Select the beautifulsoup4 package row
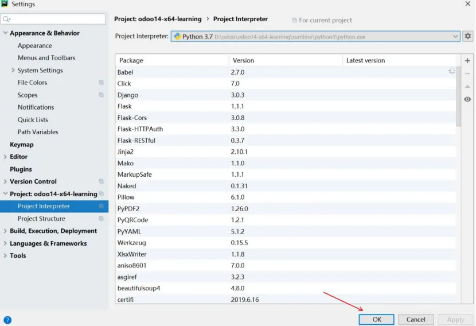476x326 pixels. pyautogui.click(x=286, y=288)
